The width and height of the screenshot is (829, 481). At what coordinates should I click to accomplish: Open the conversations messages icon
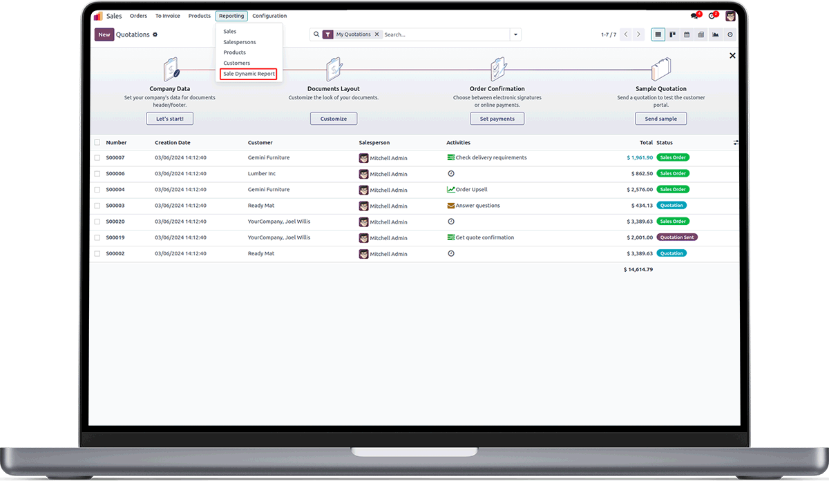coord(696,16)
